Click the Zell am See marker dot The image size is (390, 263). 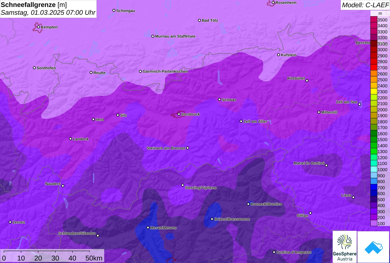pos(360,104)
